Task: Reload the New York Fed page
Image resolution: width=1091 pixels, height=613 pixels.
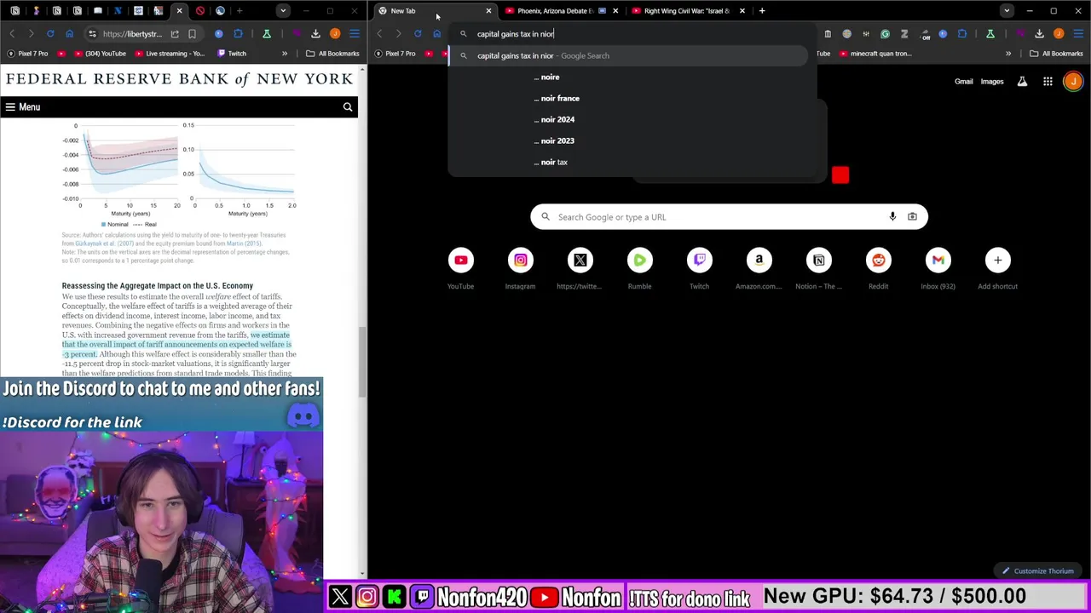Action: coord(50,33)
